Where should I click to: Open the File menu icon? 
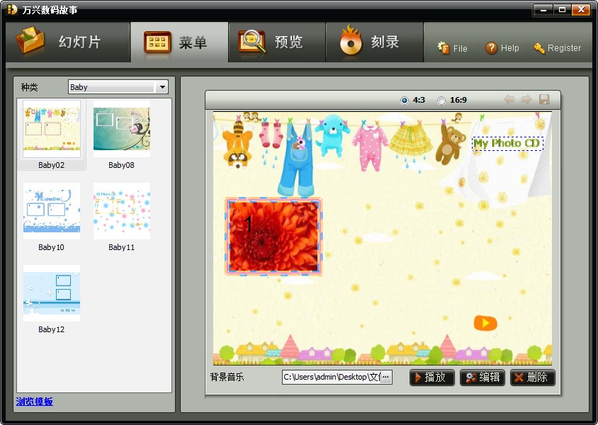(x=443, y=48)
